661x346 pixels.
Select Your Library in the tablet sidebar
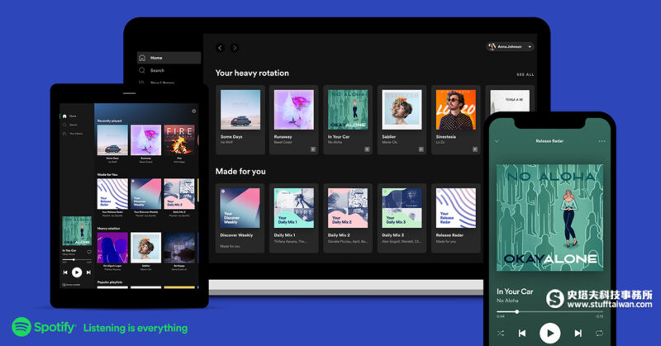(x=73, y=134)
